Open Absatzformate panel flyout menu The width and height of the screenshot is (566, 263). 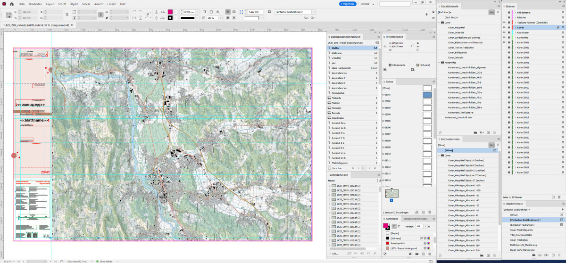tap(499, 6)
